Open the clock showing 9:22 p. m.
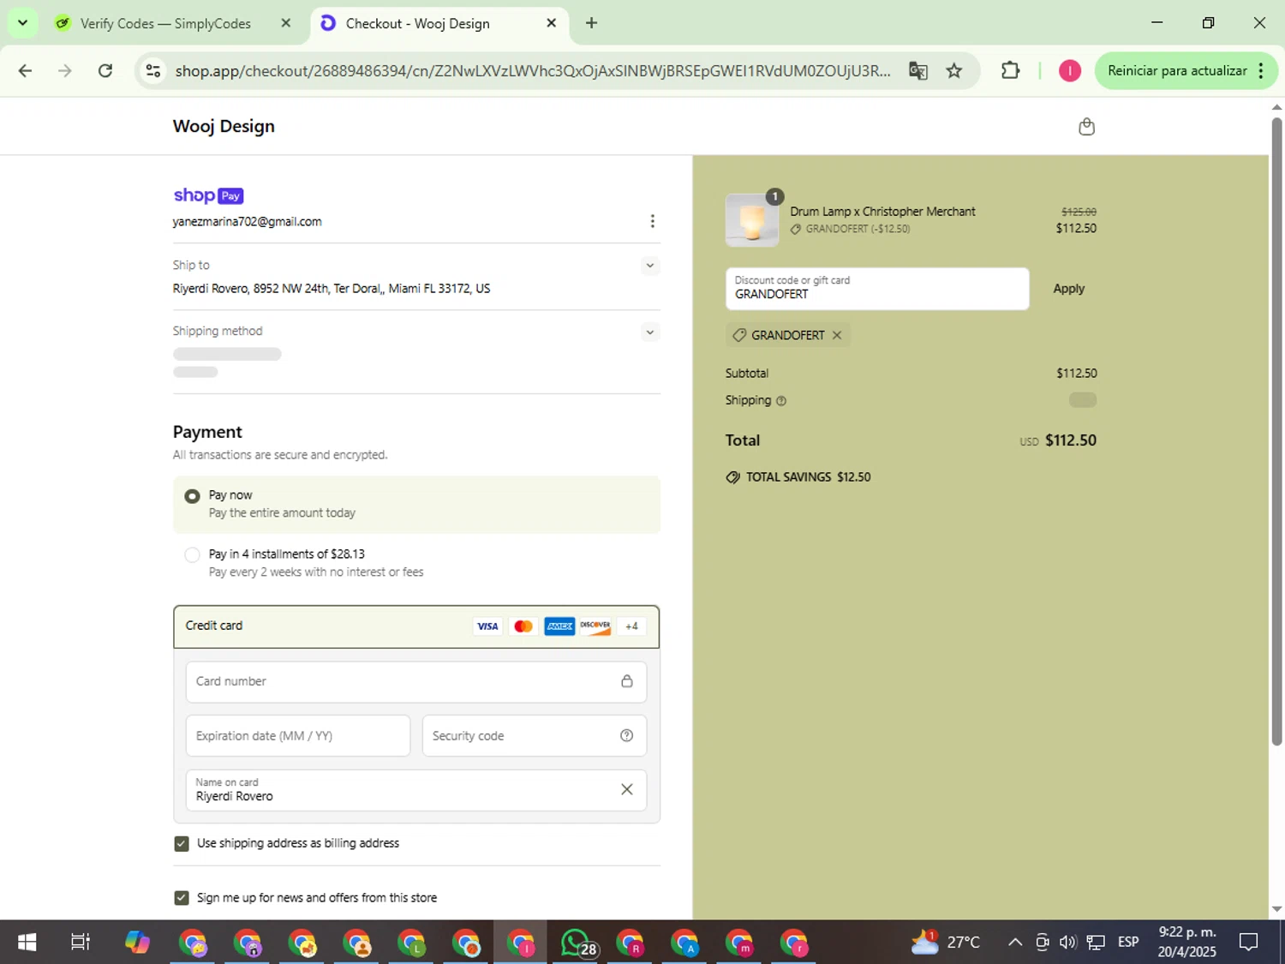This screenshot has width=1285, height=964. [1187, 943]
